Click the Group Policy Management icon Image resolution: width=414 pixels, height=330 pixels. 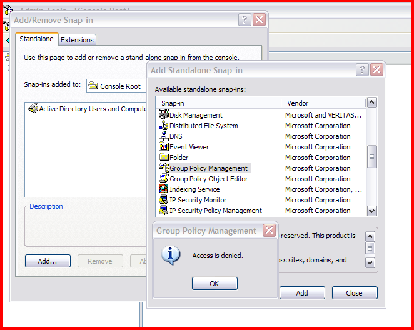click(x=164, y=167)
